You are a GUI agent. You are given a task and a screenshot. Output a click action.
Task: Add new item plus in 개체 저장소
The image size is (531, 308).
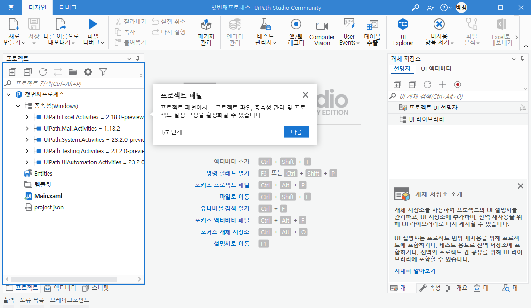click(x=442, y=85)
